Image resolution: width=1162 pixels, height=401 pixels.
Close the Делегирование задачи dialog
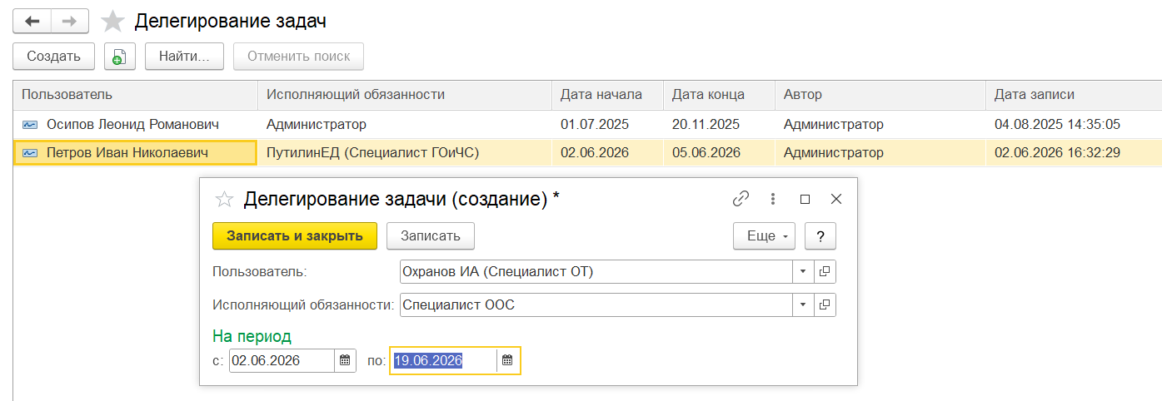836,199
